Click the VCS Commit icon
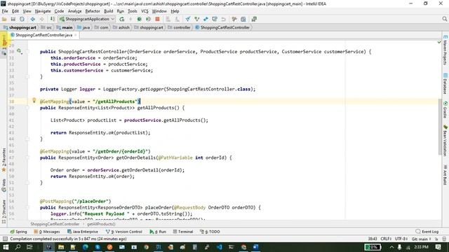 tap(196, 19)
